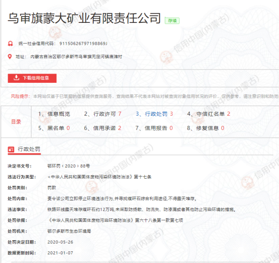279x263 pixels.
Task: Click the 统一社会信用代码 label
Action: [x=37, y=44]
